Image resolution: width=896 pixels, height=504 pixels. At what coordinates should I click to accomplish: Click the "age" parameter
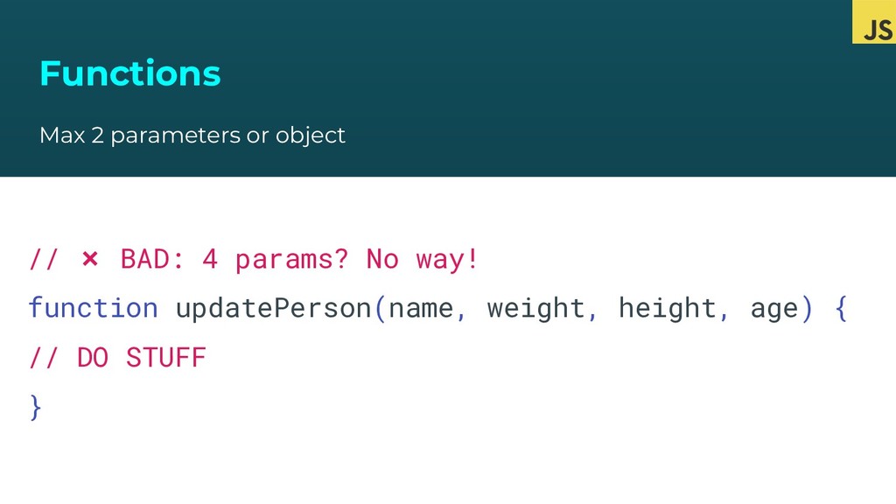[x=774, y=308]
